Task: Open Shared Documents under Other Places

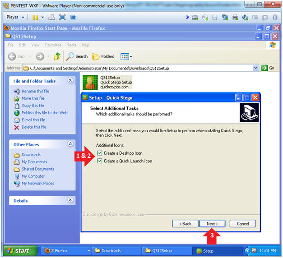Action: point(38,169)
